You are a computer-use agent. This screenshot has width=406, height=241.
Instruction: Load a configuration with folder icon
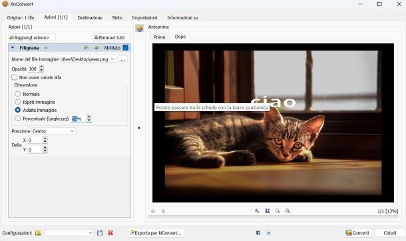[39, 233]
